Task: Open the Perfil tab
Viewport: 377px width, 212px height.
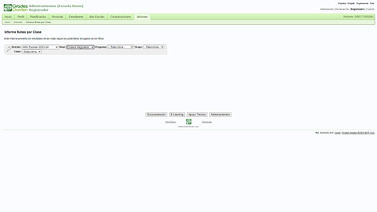Action: coord(21,17)
